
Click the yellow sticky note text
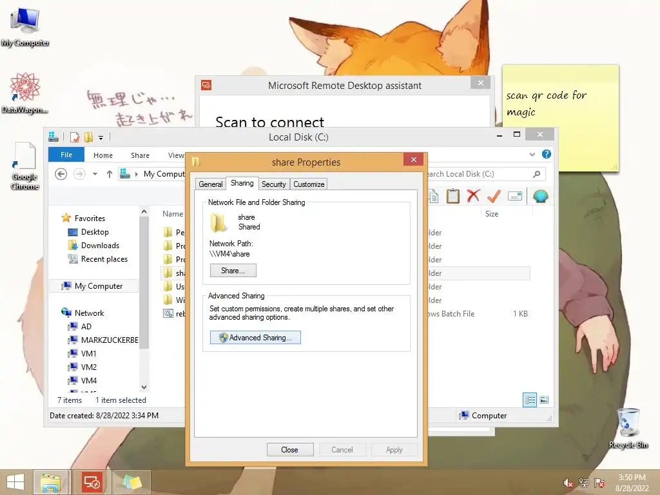pyautogui.click(x=547, y=104)
